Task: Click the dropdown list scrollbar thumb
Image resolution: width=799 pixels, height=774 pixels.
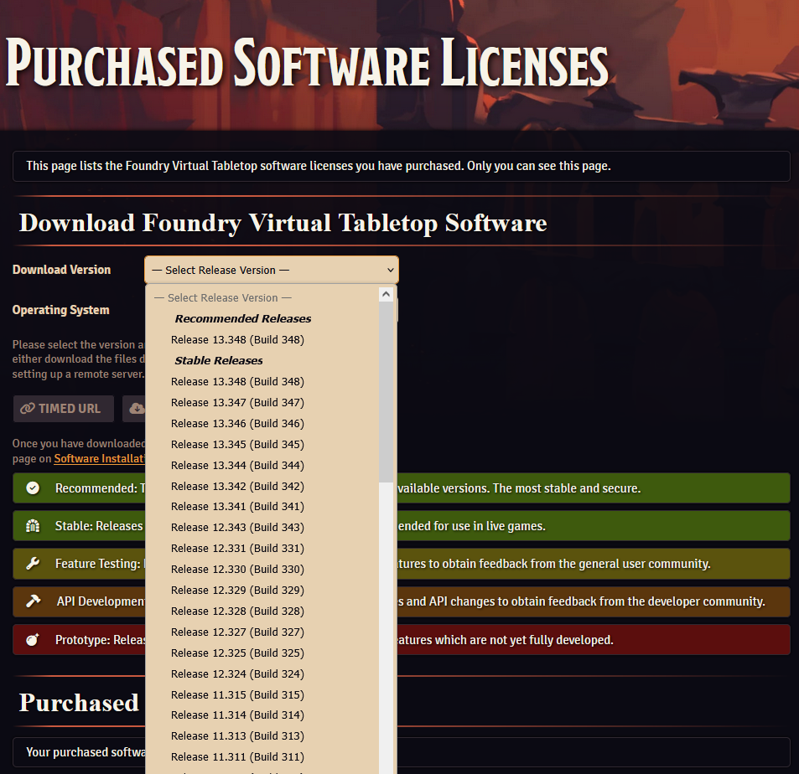Action: coord(386,391)
